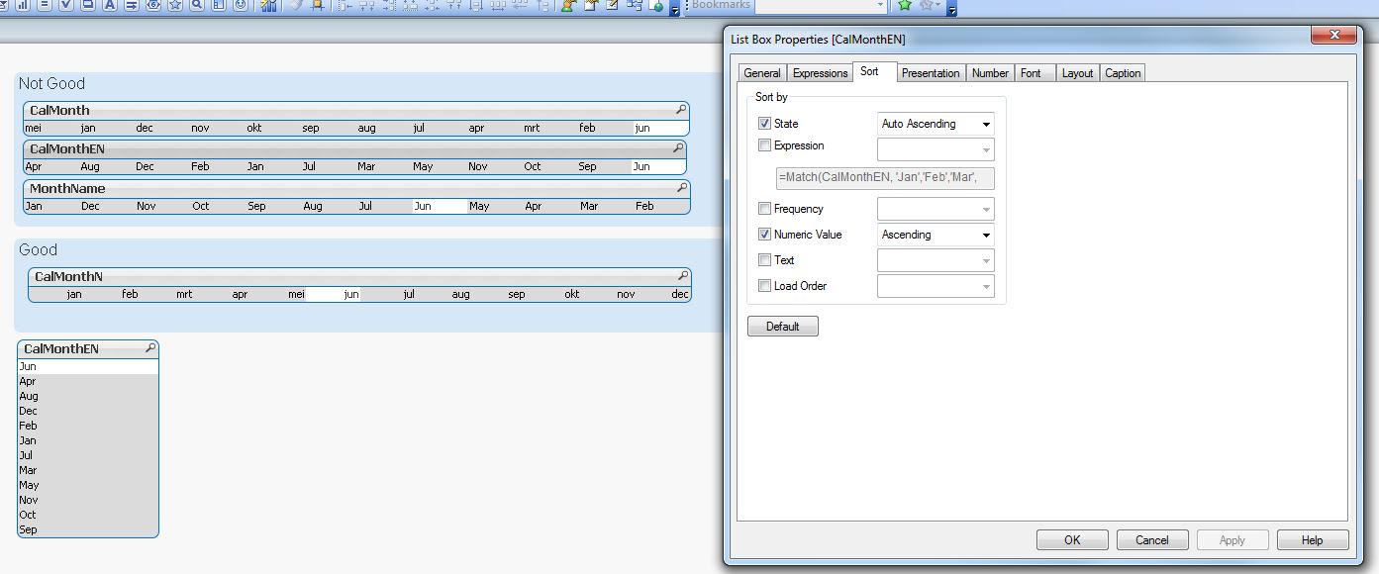This screenshot has width=1379, height=574.
Task: Close the List Box Properties dialog
Action: click(1334, 35)
